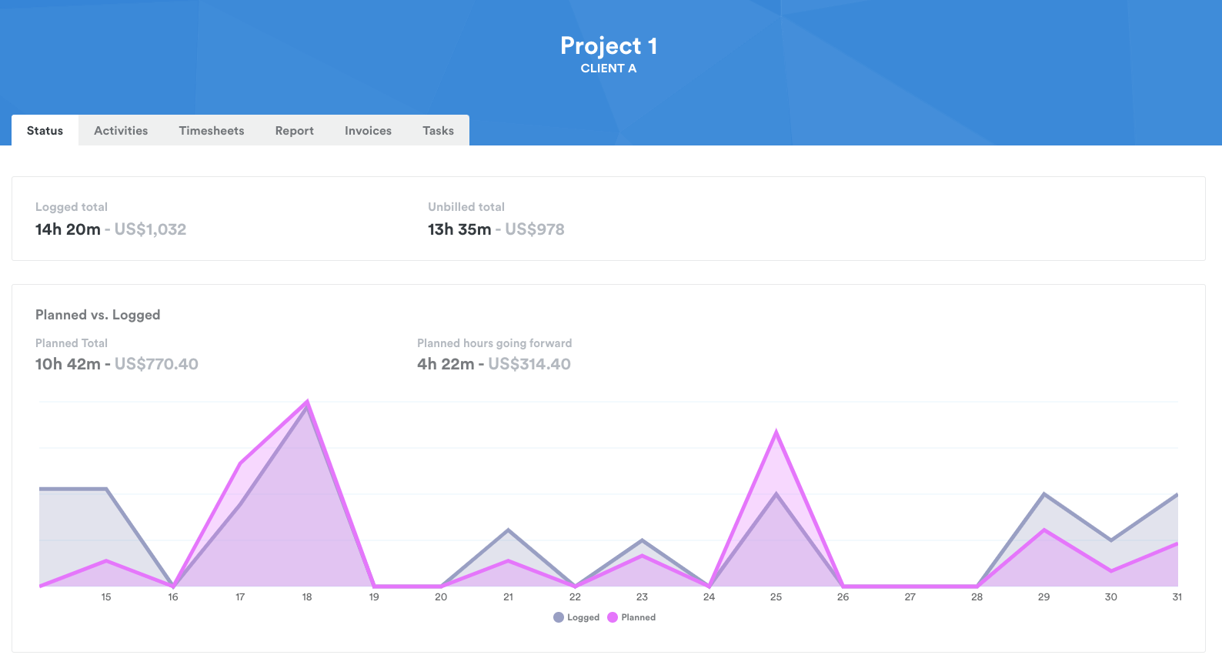
Task: Toggle the Logged series legend label
Action: click(x=583, y=617)
